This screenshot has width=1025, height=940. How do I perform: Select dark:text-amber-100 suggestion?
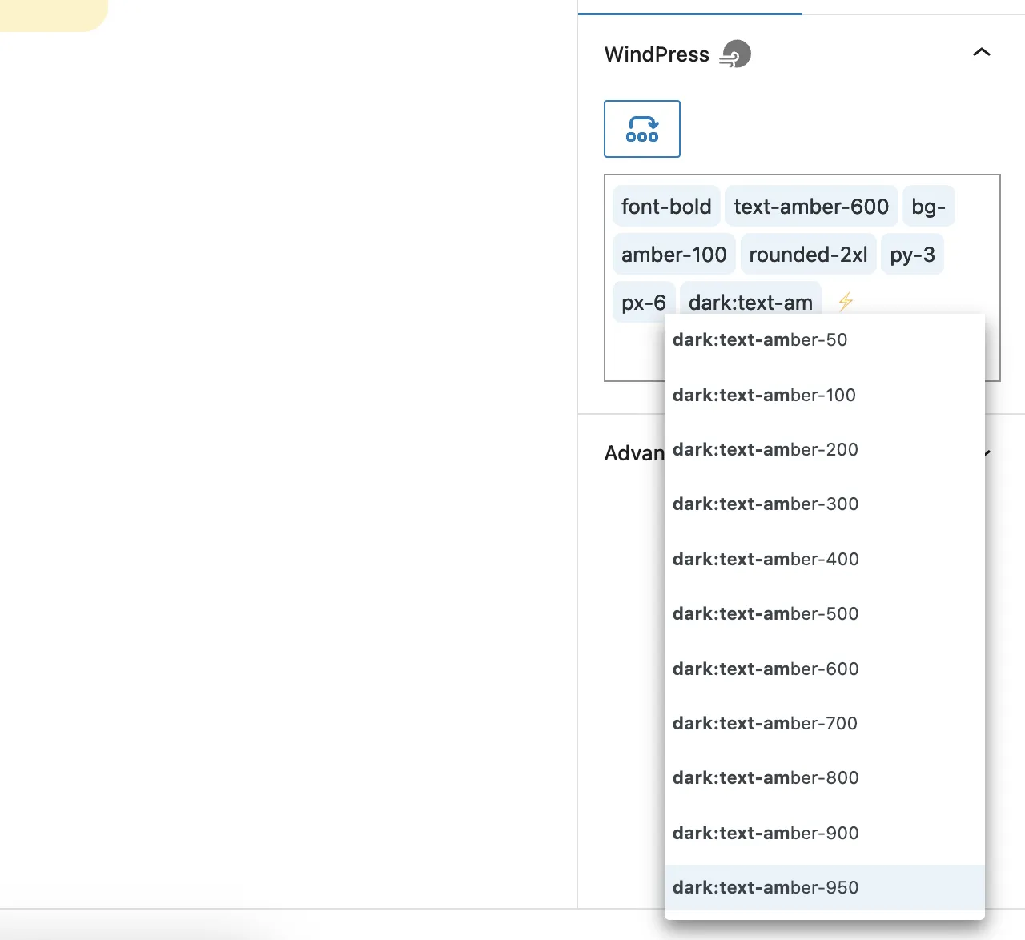coord(825,395)
